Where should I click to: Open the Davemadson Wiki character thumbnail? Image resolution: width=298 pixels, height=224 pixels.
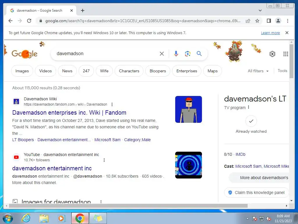(189, 109)
